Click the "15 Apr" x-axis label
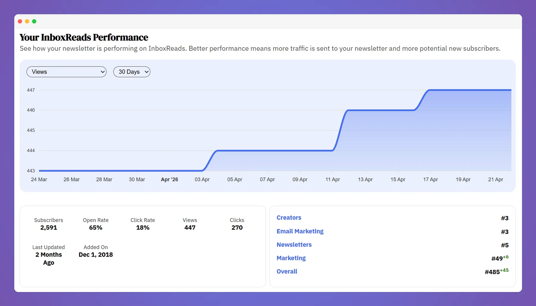 tap(398, 179)
